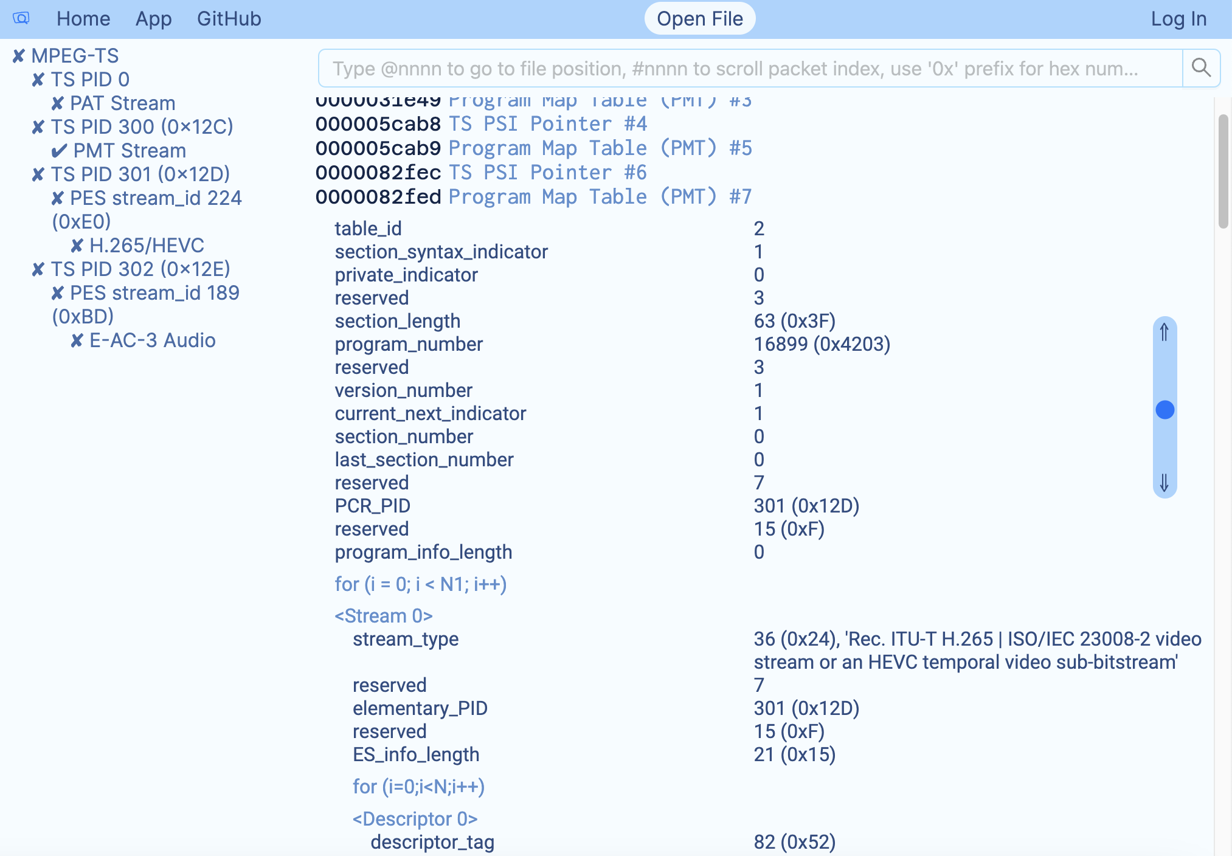Open the Home menu item
The height and width of the screenshot is (856, 1232).
pos(83,18)
